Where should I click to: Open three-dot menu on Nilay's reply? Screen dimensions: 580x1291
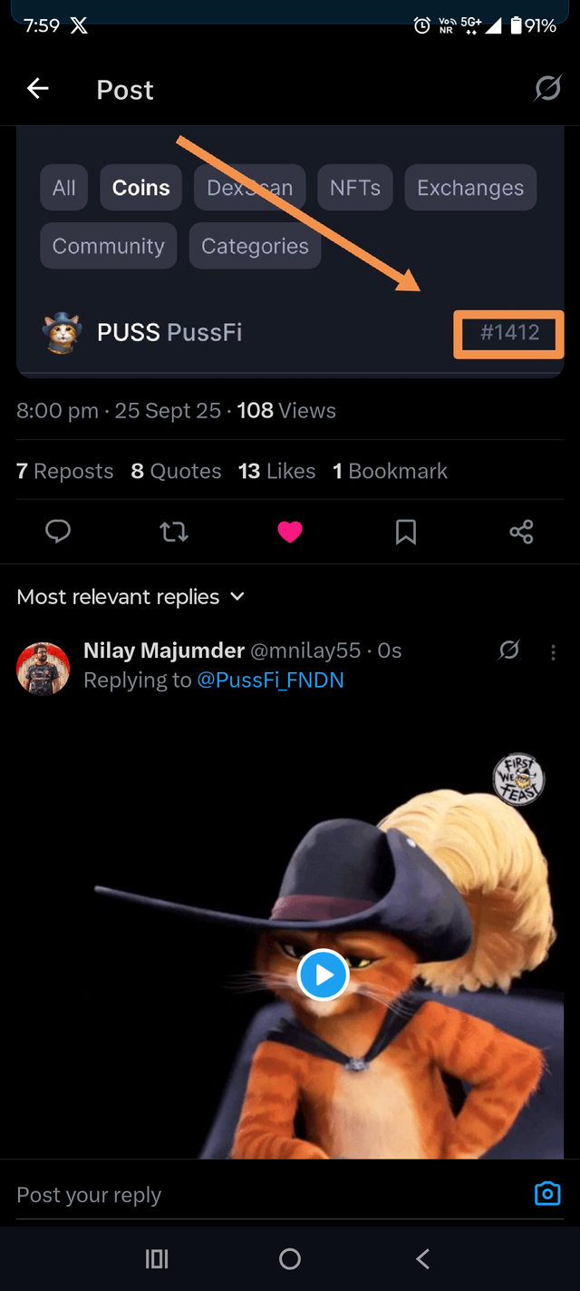coord(554,651)
